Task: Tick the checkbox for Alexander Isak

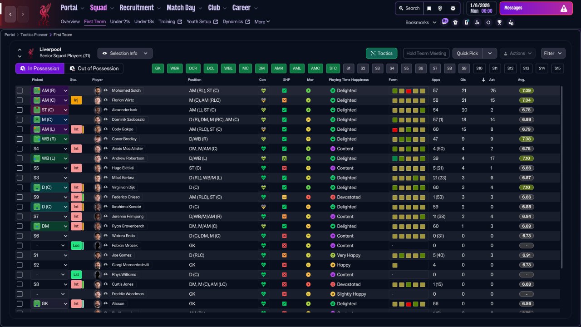Action: (x=20, y=110)
